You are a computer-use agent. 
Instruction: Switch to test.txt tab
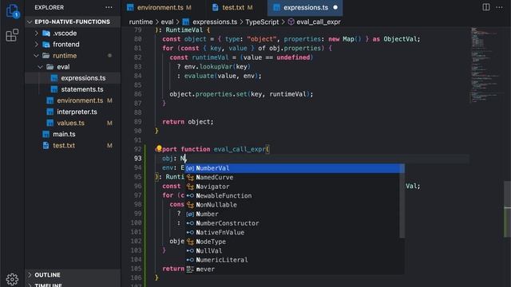[x=233, y=7]
